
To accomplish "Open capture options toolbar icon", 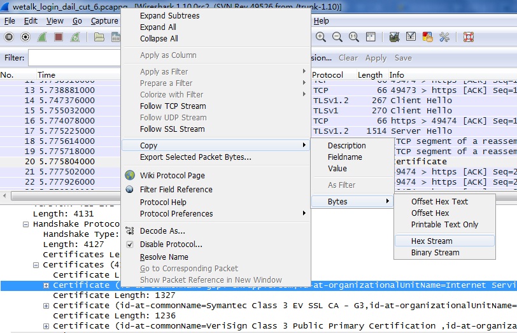I will [x=25, y=37].
